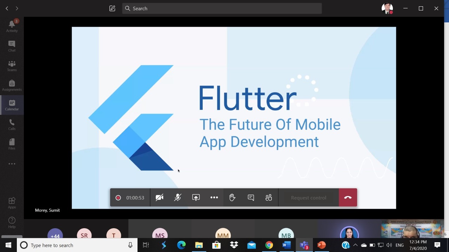
Task: Open the Chat section in sidebar
Action: pos(12,46)
